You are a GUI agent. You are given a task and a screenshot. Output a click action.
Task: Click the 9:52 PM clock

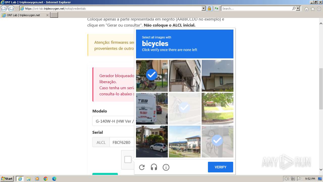pos(310,179)
